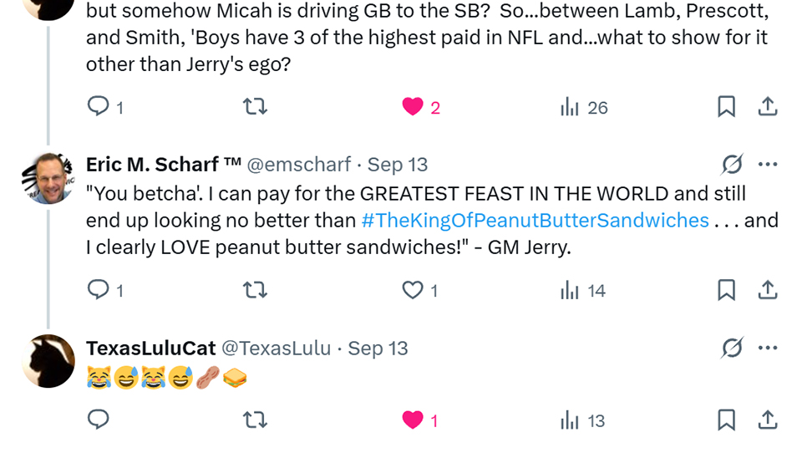Viewport: 802px width, 453px height.
Task: Bookmark Eric M. Scharf's tweet
Action: (x=726, y=290)
